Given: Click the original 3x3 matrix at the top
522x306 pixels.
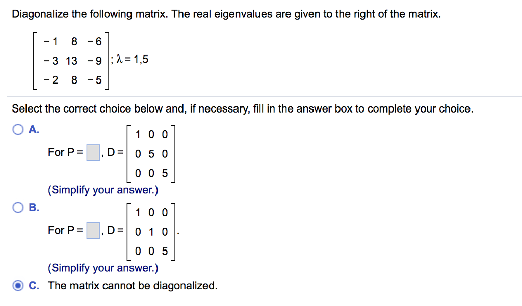Looking at the screenshot, I should point(70,60).
